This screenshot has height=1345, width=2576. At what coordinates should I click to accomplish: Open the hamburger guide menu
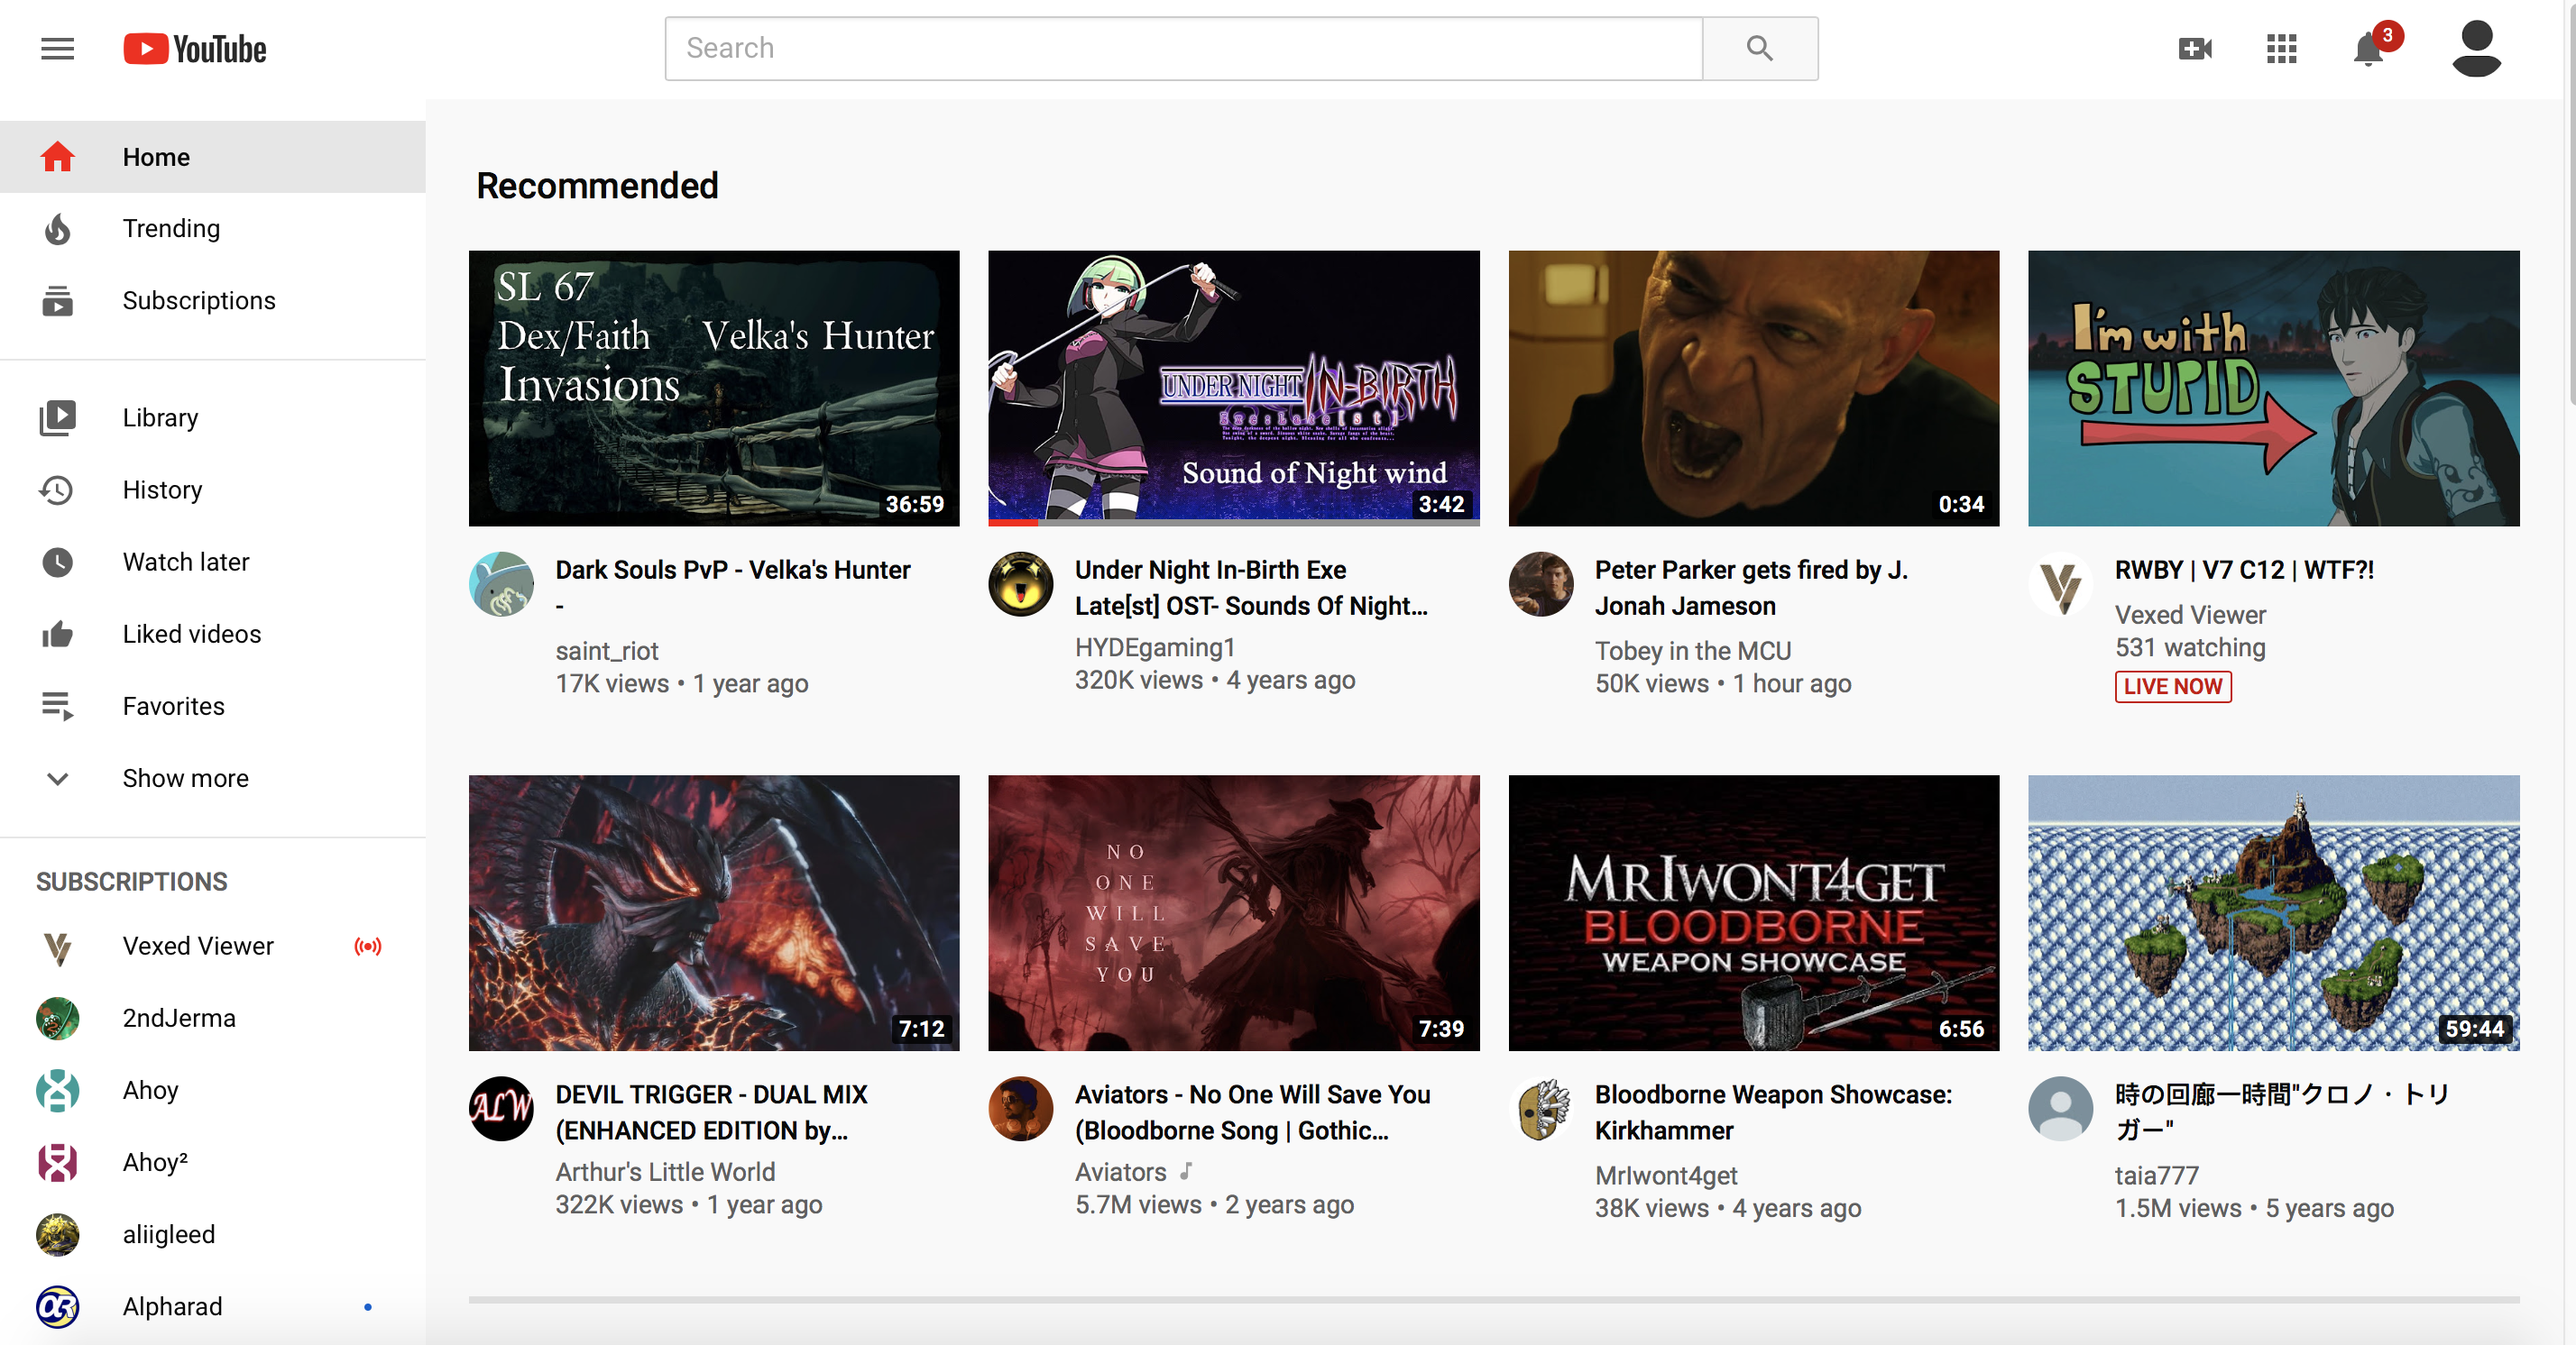(57, 48)
